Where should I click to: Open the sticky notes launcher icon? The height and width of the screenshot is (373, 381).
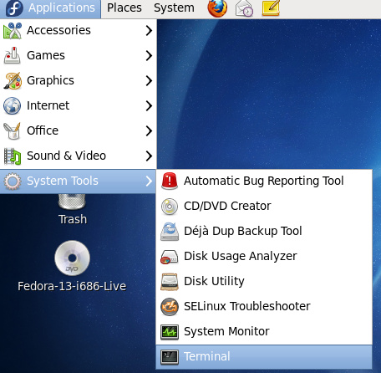(271, 8)
